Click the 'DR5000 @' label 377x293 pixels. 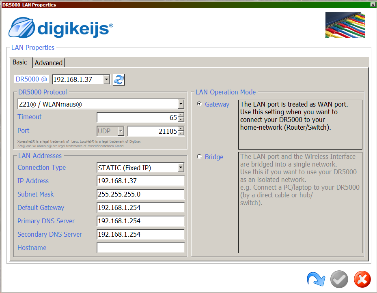[31, 79]
